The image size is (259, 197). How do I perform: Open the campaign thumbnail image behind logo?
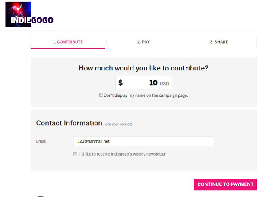(x=18, y=14)
